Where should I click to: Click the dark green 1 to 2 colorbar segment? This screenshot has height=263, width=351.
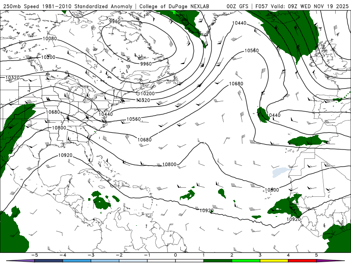(x=218, y=261)
